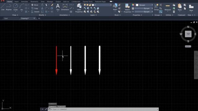Image resolution: width=198 pixels, height=111 pixels.
Task: Open the WCS dropdown below ViewCube
Action: point(188,47)
